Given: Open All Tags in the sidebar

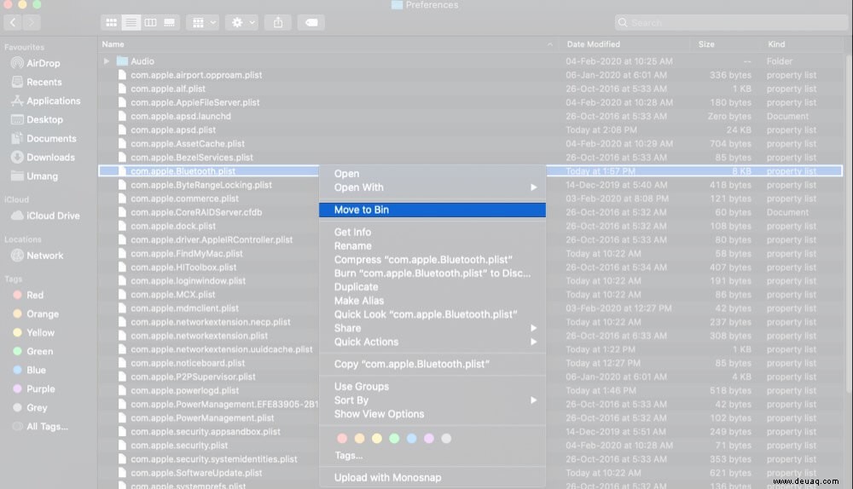Looking at the screenshot, I should [x=40, y=427].
